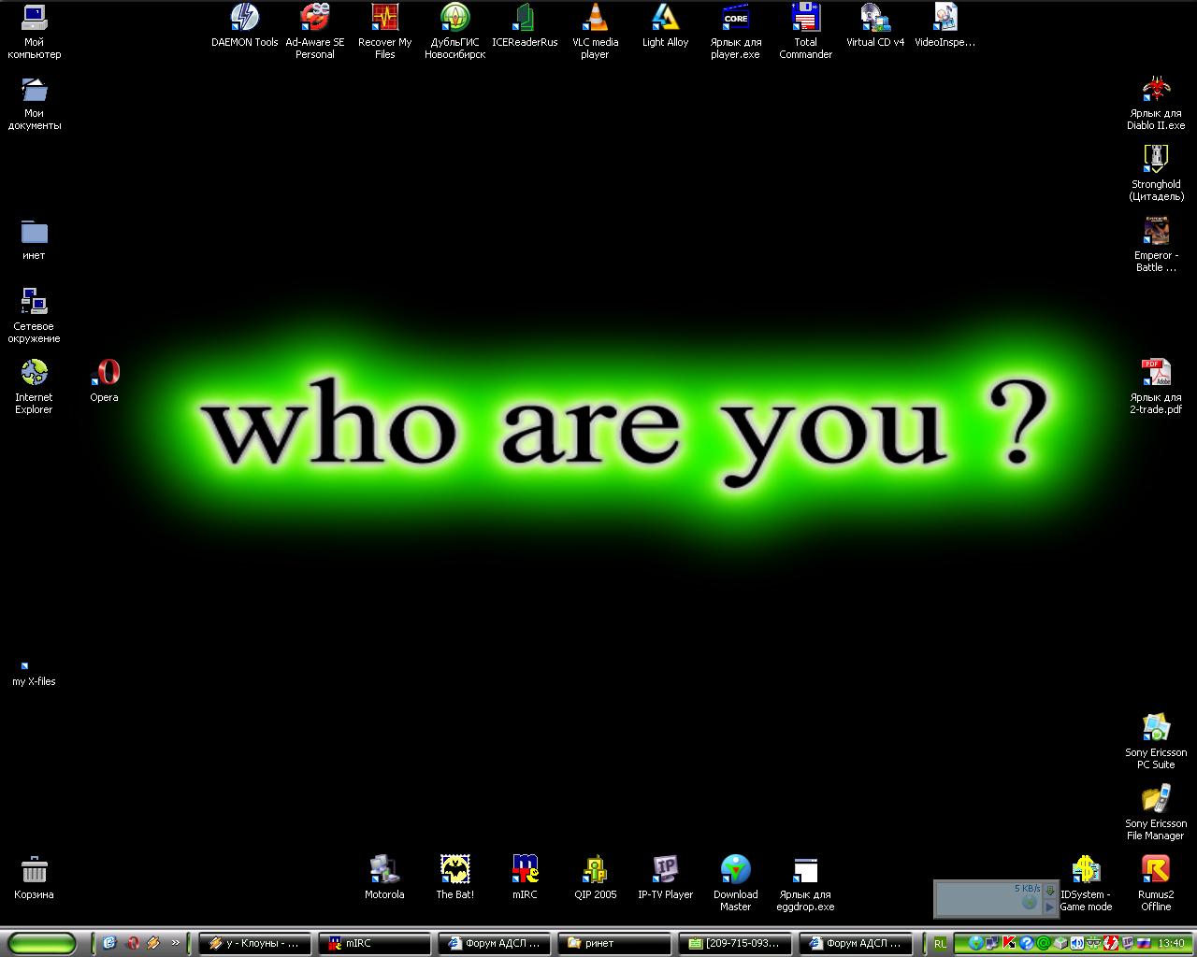Switch to the mIRC taskbar window
1197x957 pixels.
pos(374,943)
